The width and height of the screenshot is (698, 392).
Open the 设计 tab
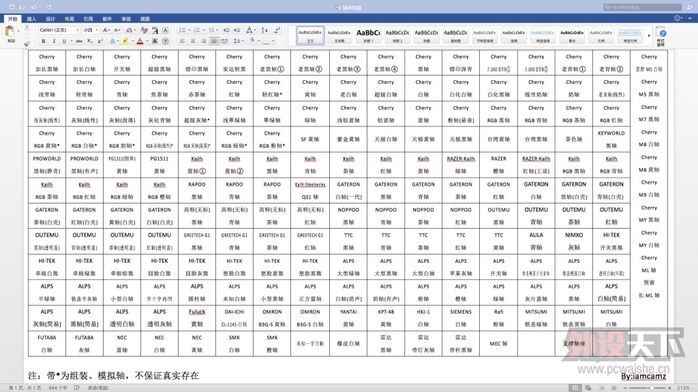click(50, 18)
